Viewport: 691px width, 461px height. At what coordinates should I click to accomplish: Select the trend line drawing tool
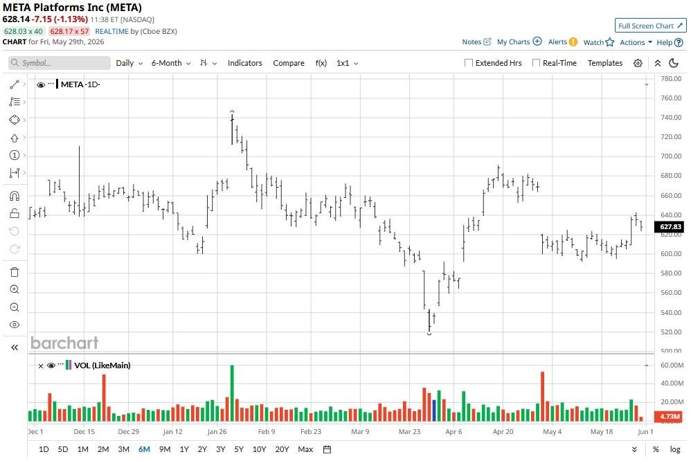click(x=14, y=84)
